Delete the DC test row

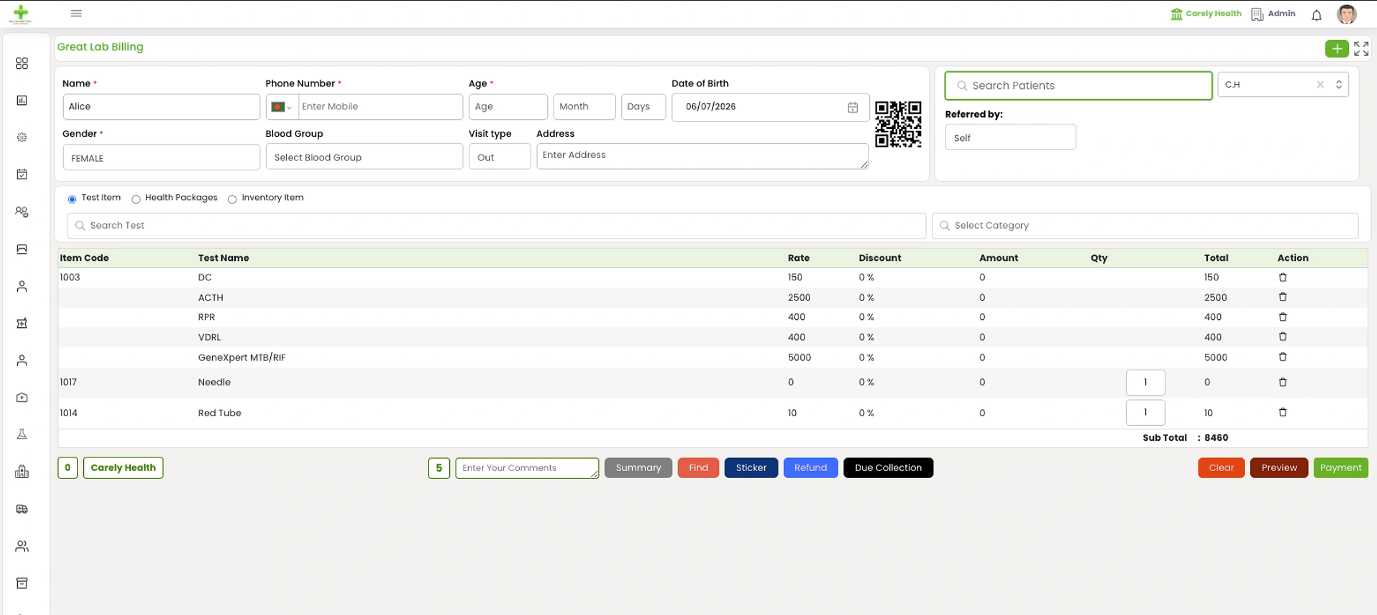(x=1283, y=277)
